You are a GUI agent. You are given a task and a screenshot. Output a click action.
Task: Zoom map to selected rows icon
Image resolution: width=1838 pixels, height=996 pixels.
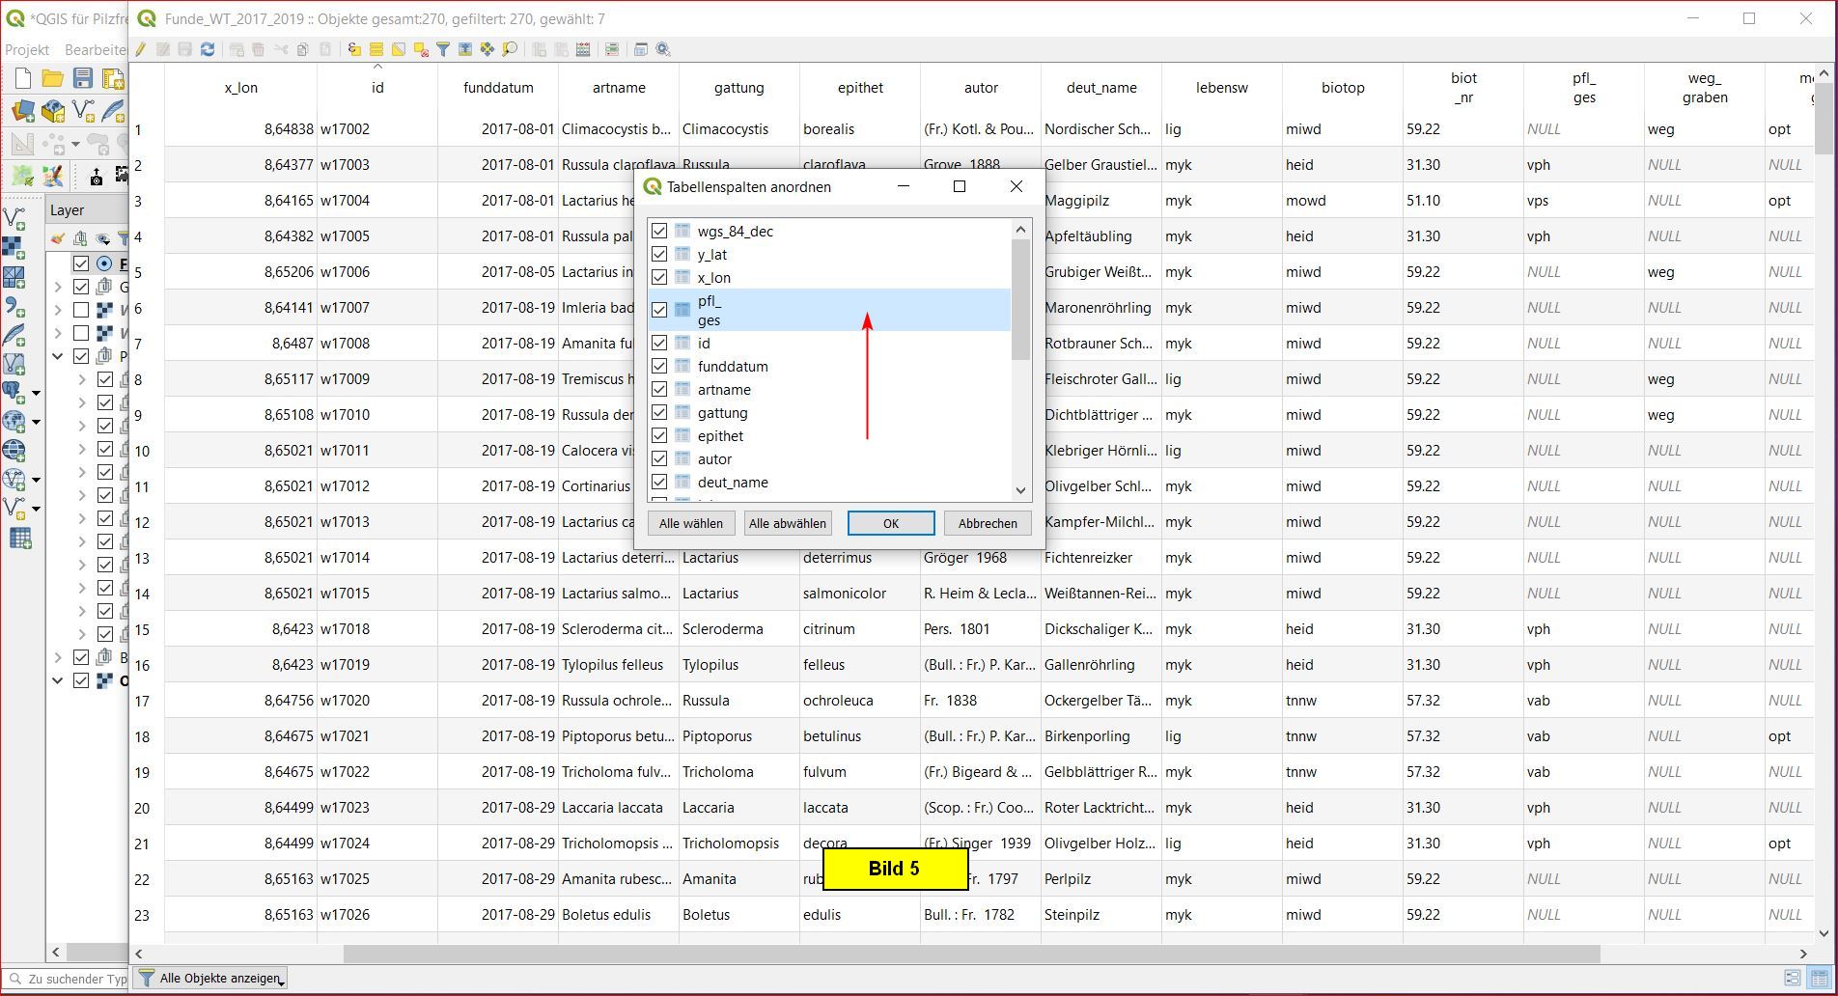pos(510,49)
